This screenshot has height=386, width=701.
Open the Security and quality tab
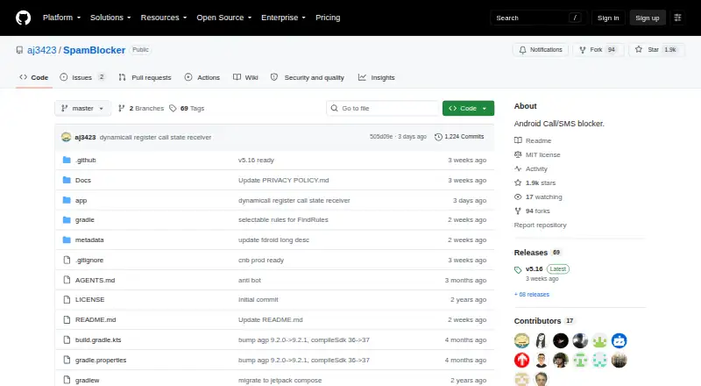308,77
